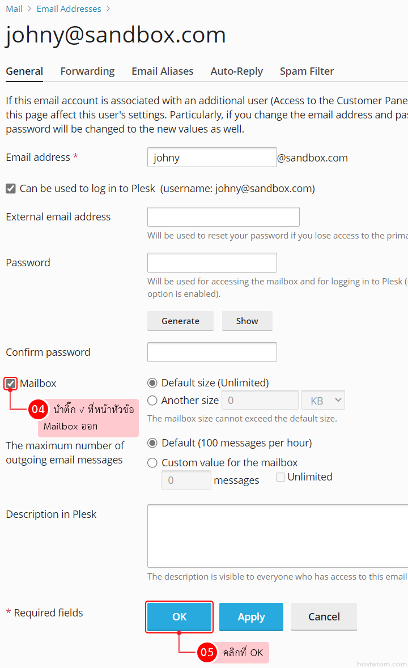
Task: Uncheck the Mailbox checkbox
Action: click(11, 384)
